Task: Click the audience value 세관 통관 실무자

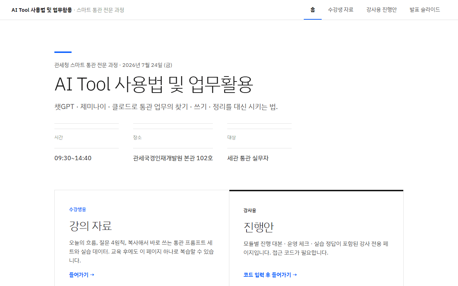Action: click(248, 158)
